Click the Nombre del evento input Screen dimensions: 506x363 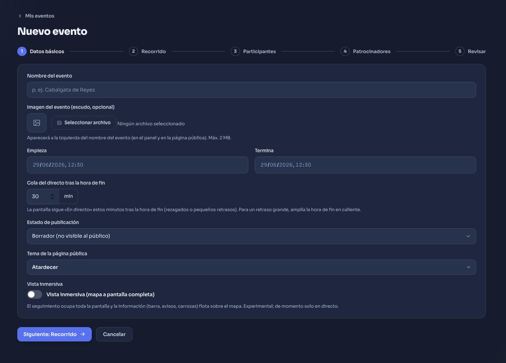[252, 90]
